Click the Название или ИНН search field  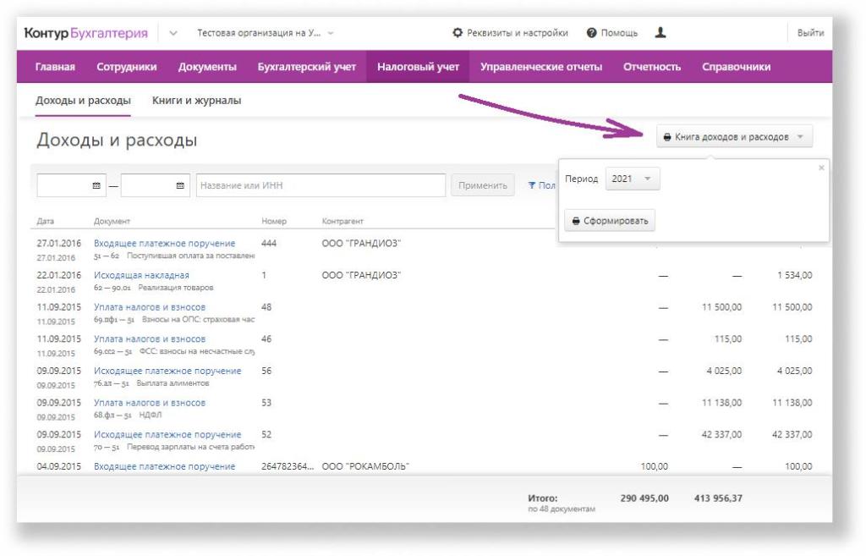(x=320, y=185)
